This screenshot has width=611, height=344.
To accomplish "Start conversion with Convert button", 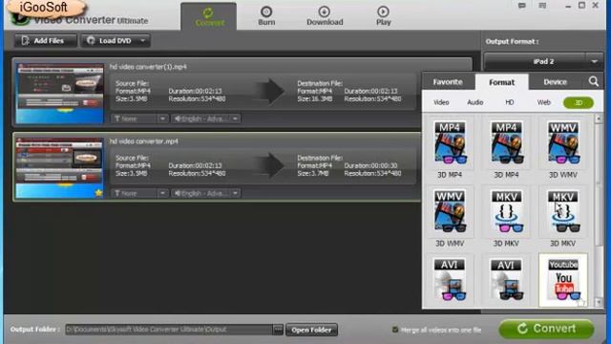I will 547,329.
